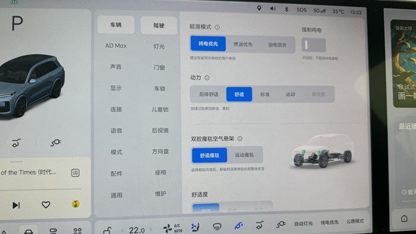Tap the 自动灯光 shortcut button
The height and width of the screenshot is (234, 416).
click(303, 224)
